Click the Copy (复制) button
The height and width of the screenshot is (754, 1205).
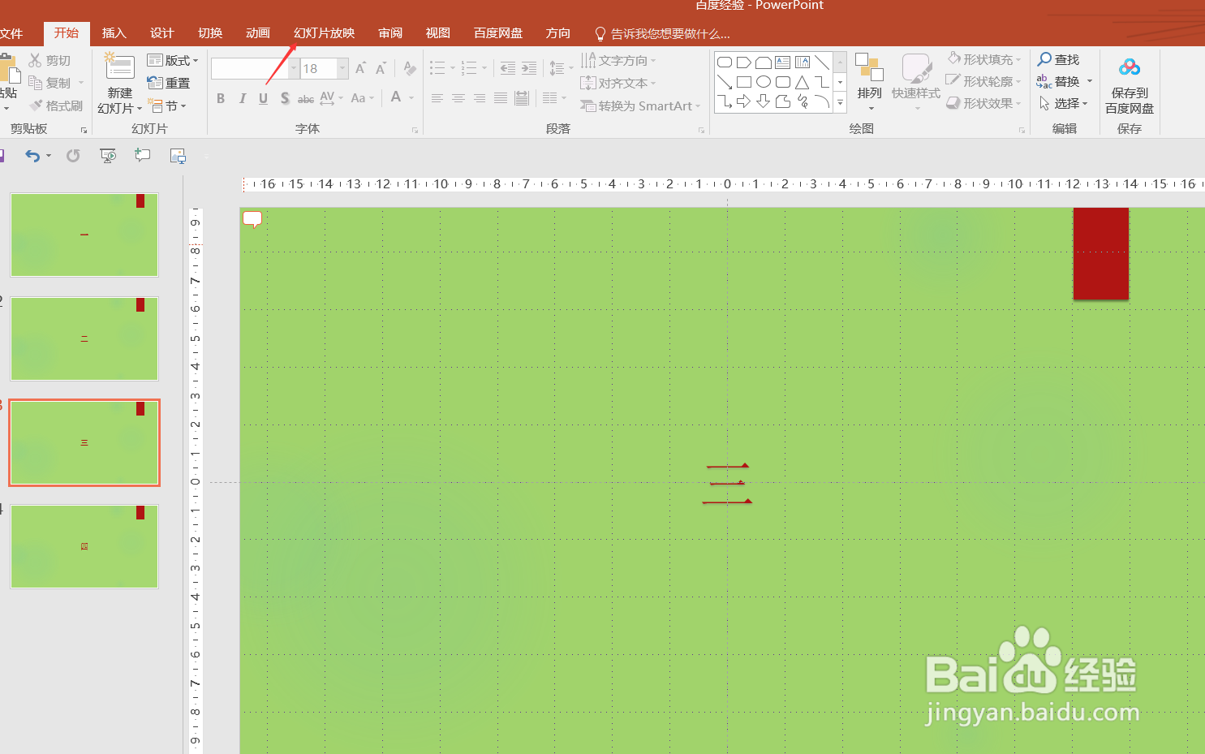pyautogui.click(x=49, y=83)
